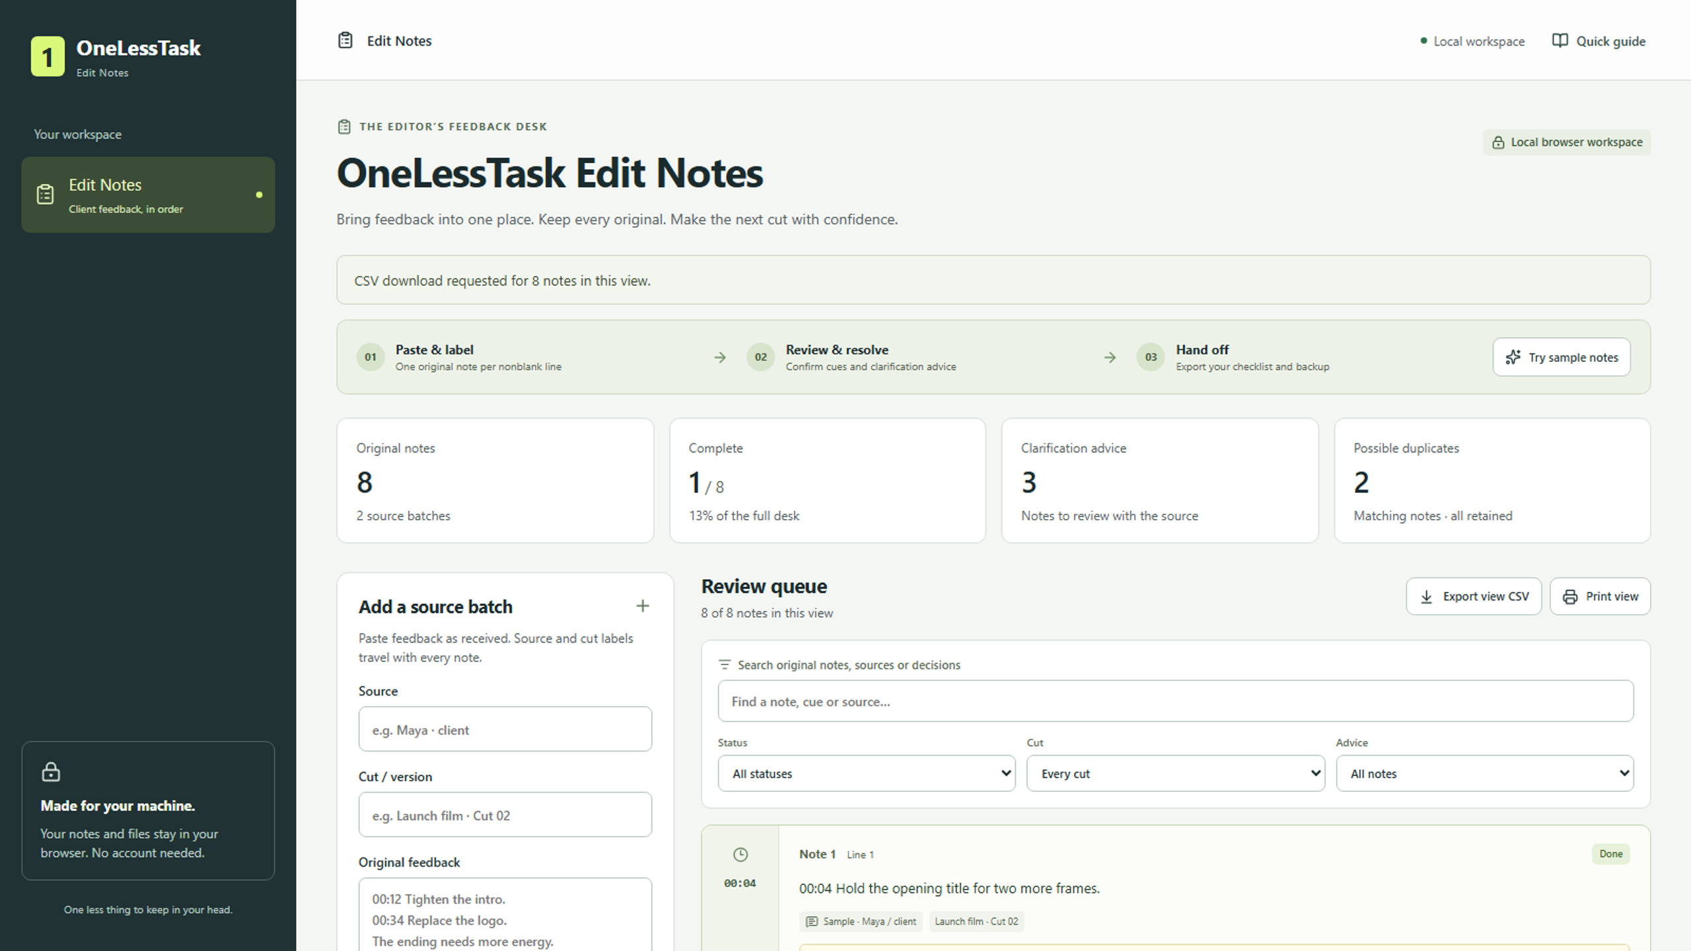Click the book icon next to Quick guide
1691x951 pixels.
coord(1560,41)
